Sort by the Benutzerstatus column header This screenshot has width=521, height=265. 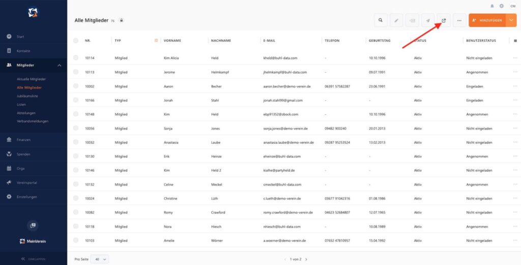pyautogui.click(x=481, y=41)
